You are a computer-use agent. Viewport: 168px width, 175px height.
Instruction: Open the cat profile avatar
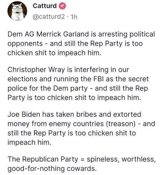[17, 11]
